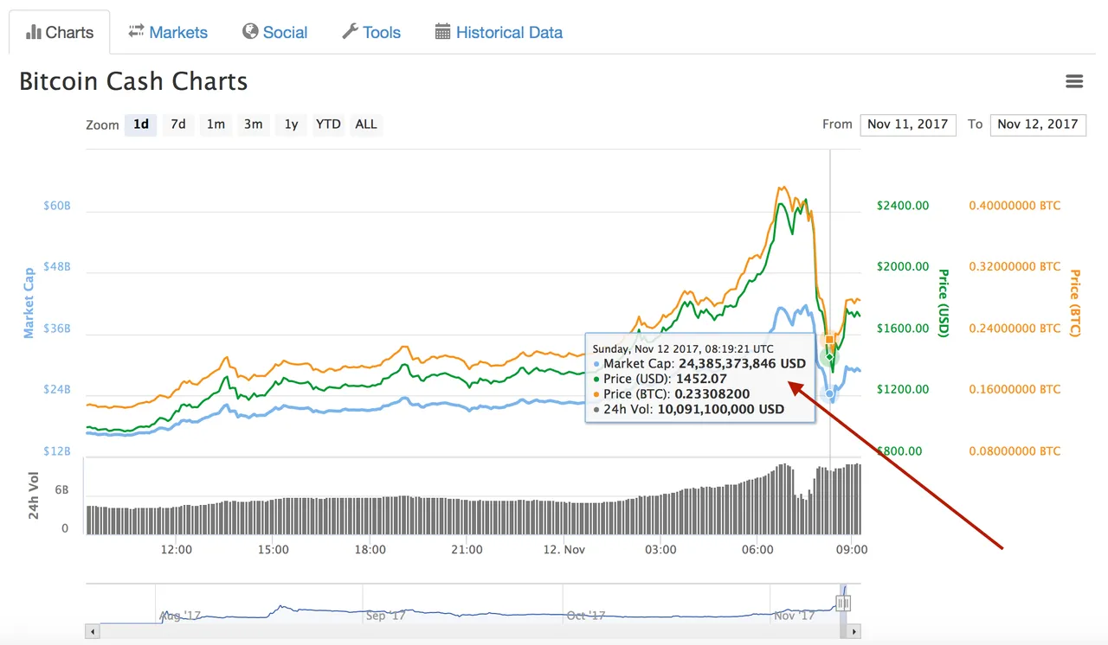Click the Price (BTC) axis title
Viewport: 1108px width, 645px height.
coord(1074,303)
